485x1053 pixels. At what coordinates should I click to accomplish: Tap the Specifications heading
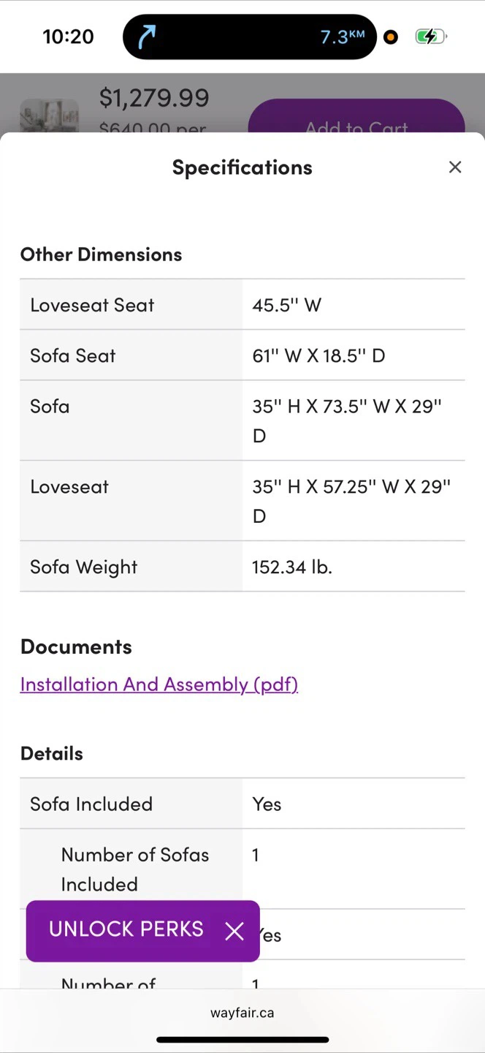pos(242,167)
